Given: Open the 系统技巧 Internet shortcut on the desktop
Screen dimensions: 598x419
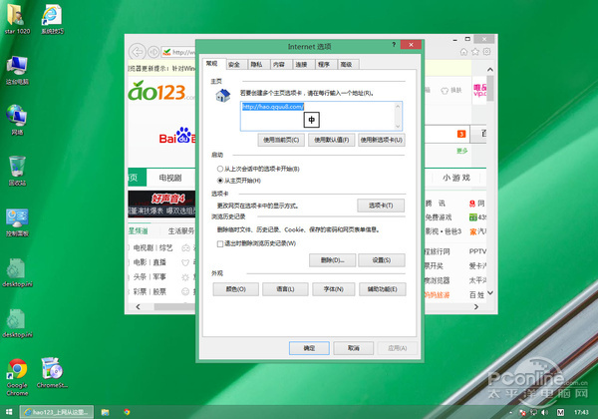Looking at the screenshot, I should [52, 19].
